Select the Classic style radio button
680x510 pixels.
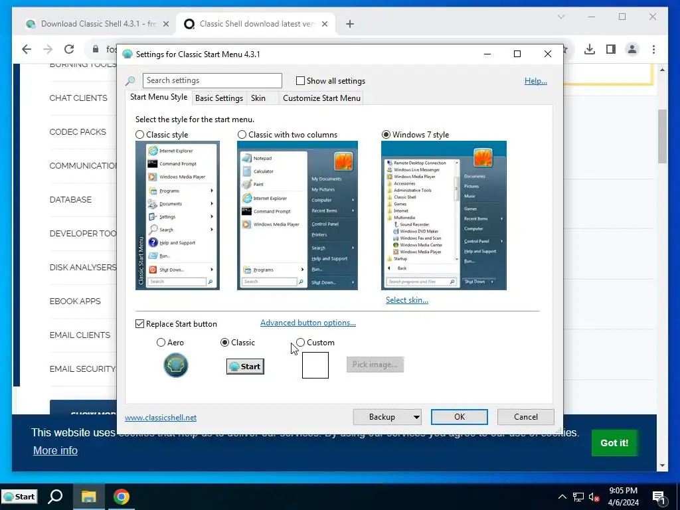(x=139, y=134)
